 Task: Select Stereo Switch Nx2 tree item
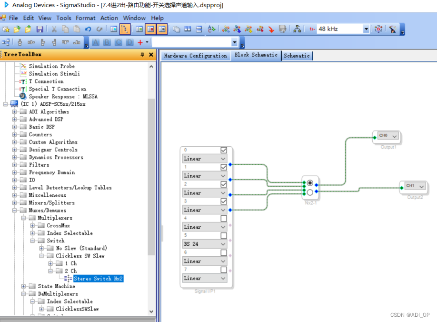(x=98, y=279)
